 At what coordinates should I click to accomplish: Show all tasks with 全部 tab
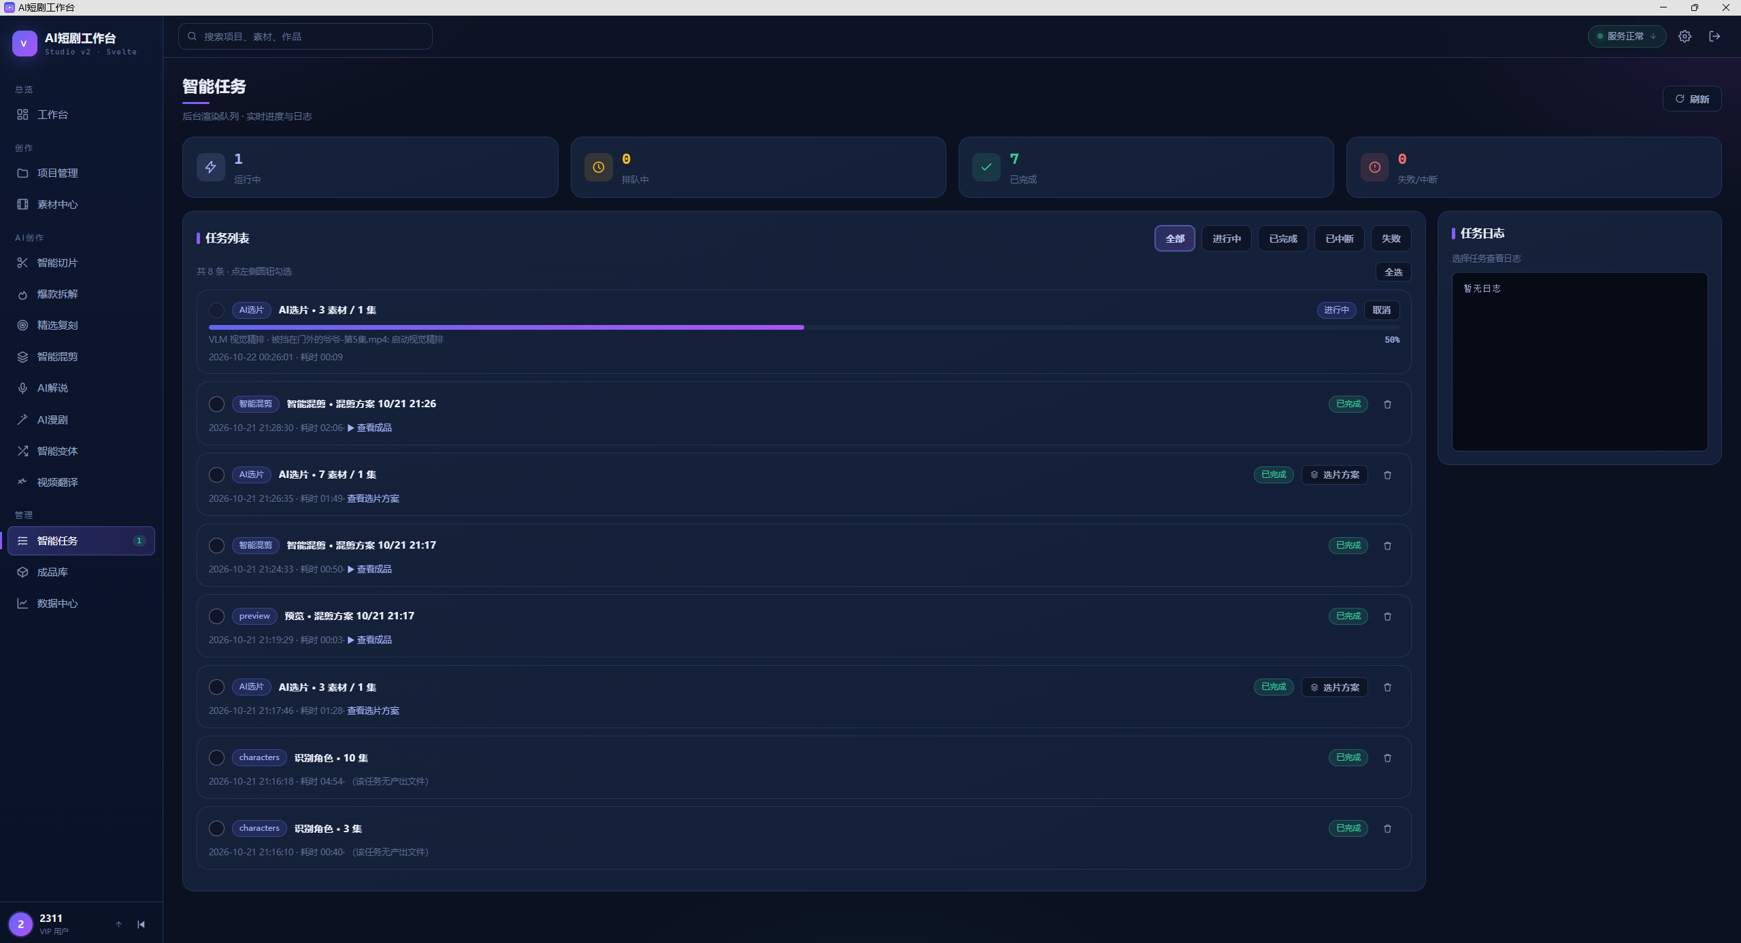(x=1174, y=239)
